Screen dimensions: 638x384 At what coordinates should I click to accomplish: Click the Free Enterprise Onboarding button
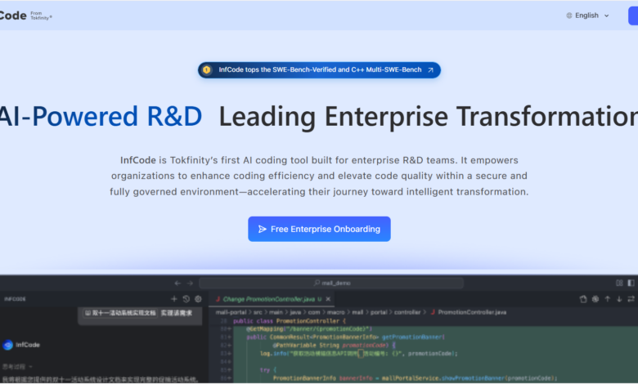[319, 230]
